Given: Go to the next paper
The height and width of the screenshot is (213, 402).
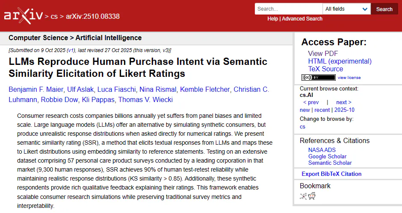Looking at the screenshot, I should click(x=343, y=102).
